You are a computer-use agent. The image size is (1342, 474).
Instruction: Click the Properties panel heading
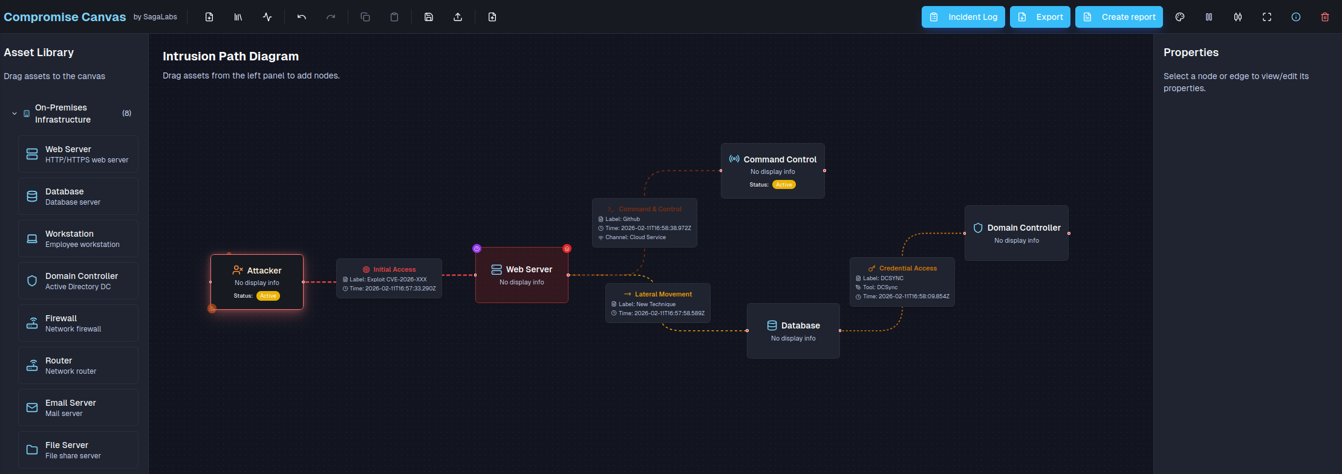(x=1191, y=53)
